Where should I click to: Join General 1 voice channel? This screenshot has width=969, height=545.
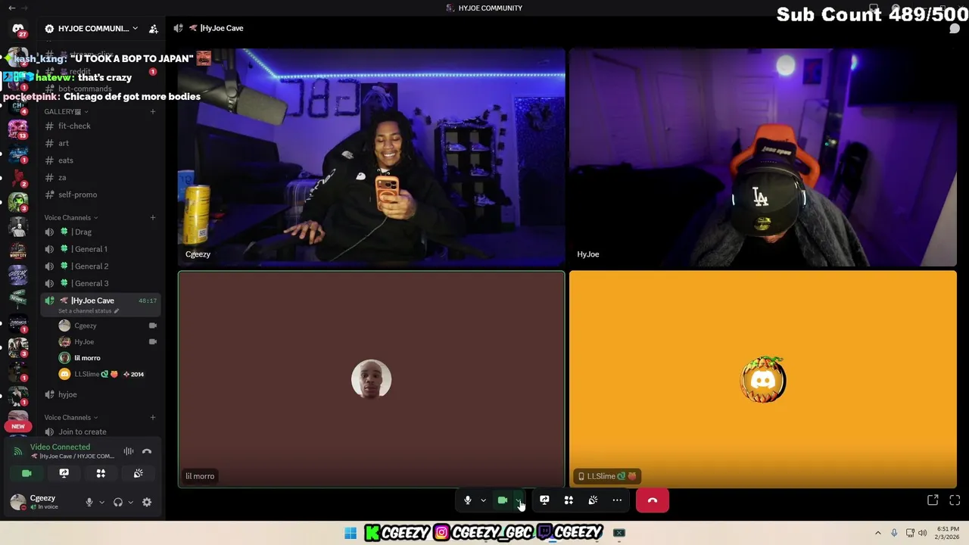coord(100,249)
